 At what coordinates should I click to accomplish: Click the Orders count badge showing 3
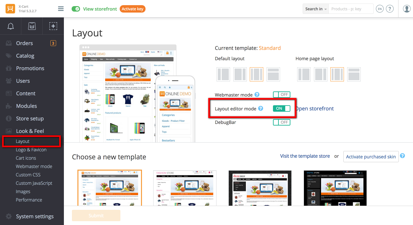click(x=53, y=43)
